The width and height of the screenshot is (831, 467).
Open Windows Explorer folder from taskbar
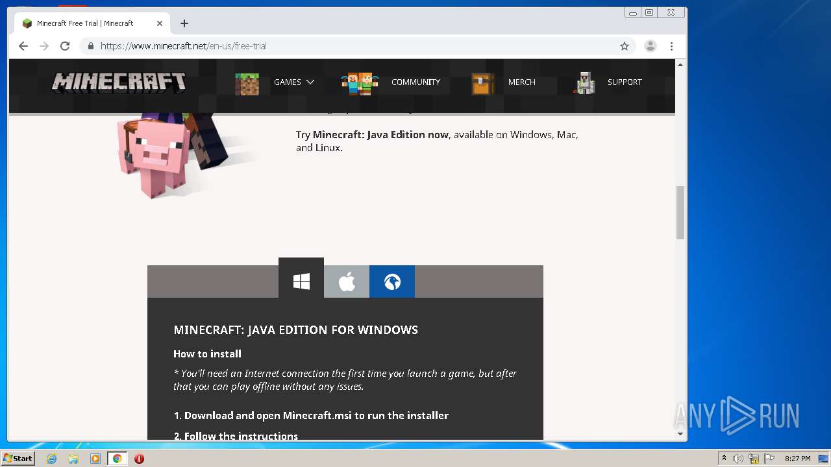(x=73, y=459)
